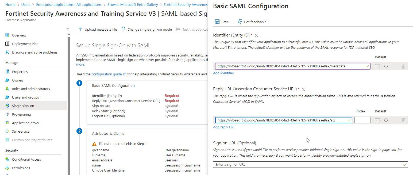Click Attributes & Claims card title
Screen dimensions: 413x175
click(x=108, y=134)
